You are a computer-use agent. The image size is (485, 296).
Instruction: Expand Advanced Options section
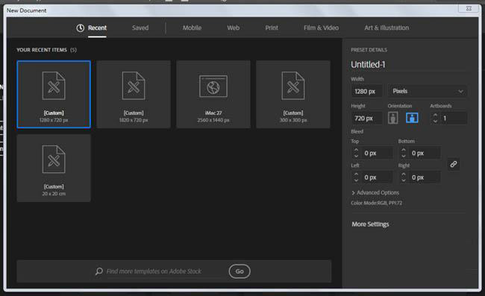[x=375, y=192]
